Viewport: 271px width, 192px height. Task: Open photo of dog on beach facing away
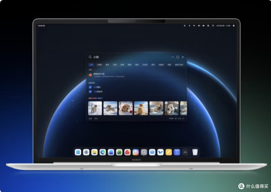[x=141, y=108]
